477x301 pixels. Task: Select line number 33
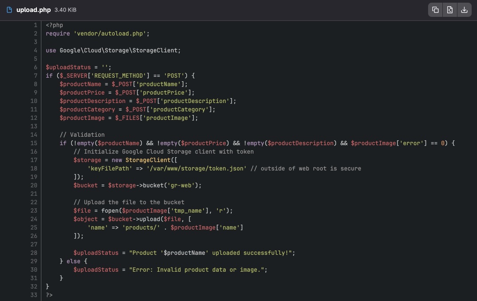34,295
